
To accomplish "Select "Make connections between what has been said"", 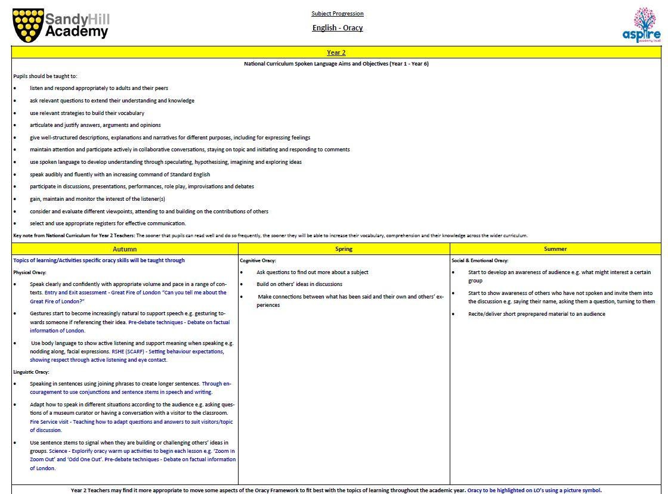I will pyautogui.click(x=350, y=301).
